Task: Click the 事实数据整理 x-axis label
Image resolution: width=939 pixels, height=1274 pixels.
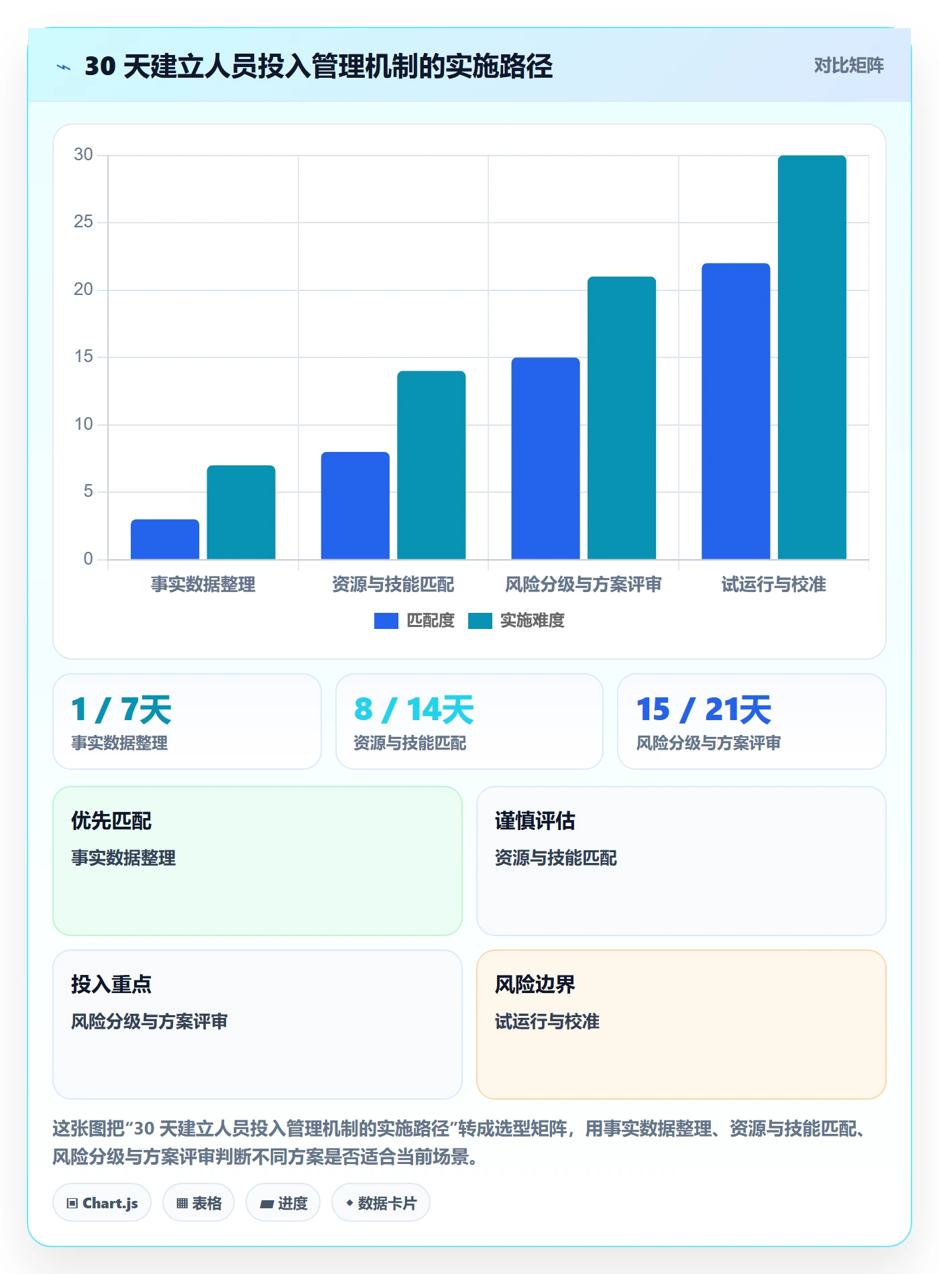Action: (x=203, y=585)
